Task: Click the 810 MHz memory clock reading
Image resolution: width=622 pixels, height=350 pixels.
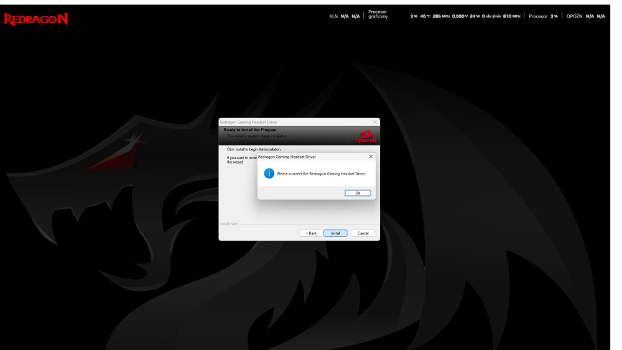Action: coord(512,16)
